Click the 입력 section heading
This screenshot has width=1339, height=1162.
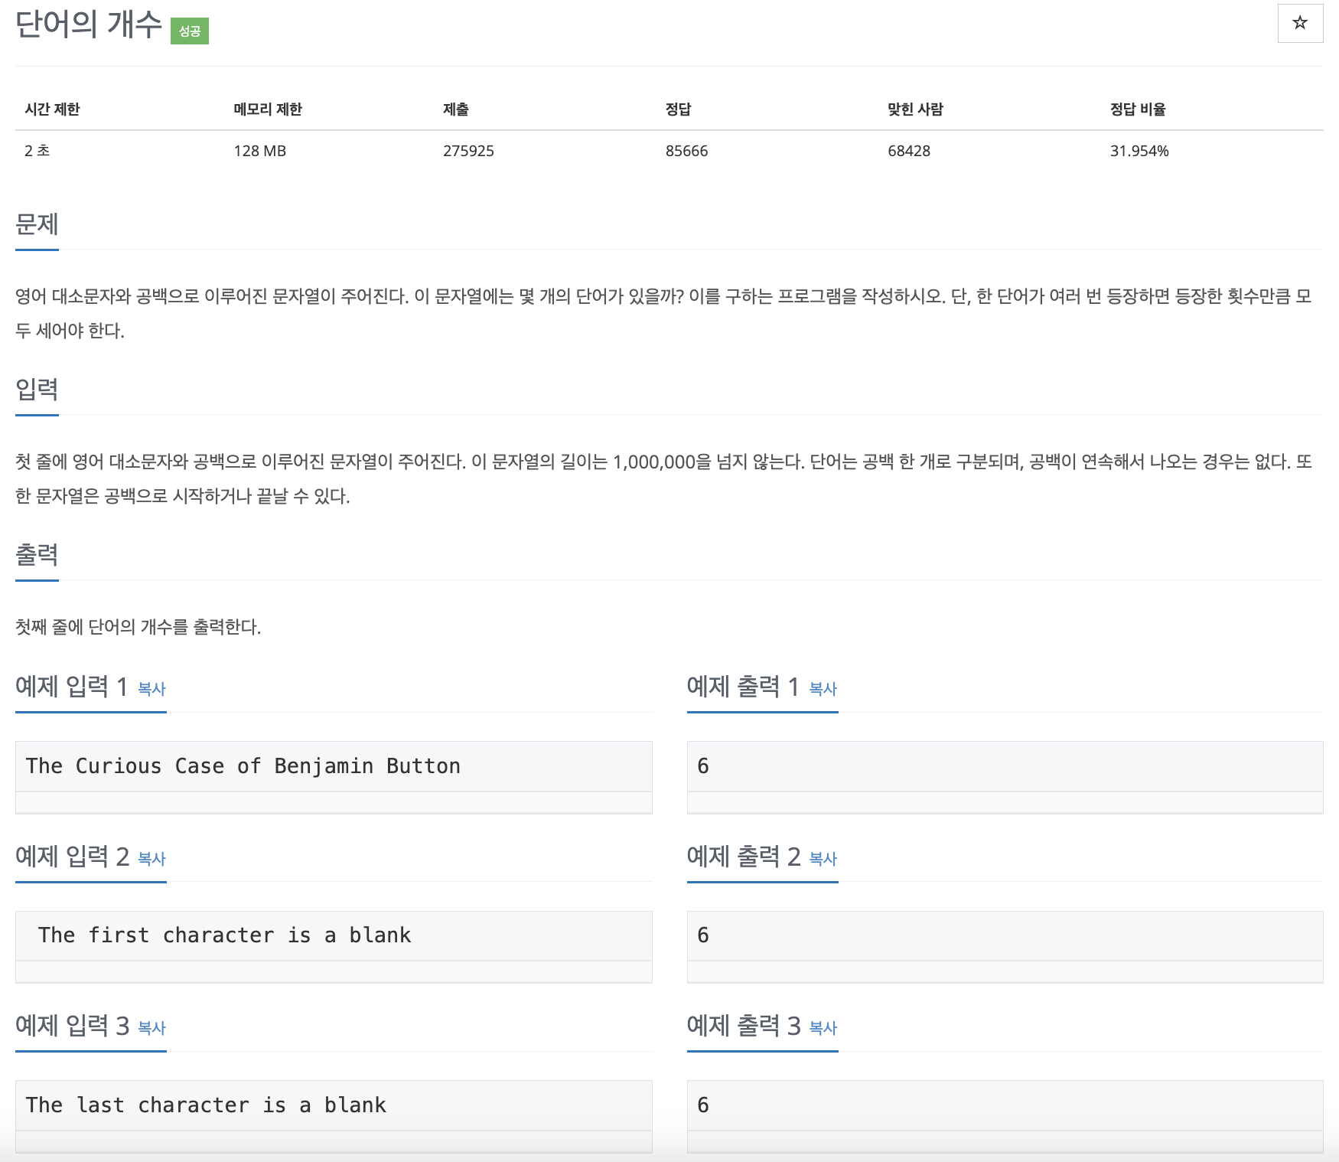[37, 390]
